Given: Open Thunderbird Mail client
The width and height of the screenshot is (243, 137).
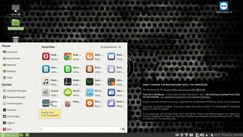Looking at the screenshot, I should click(116, 57).
